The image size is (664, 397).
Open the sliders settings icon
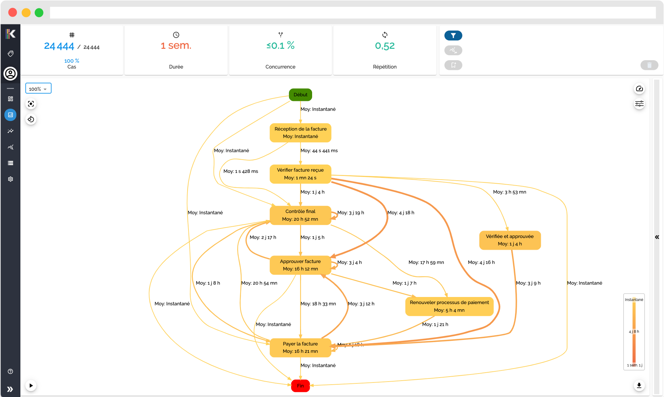point(639,104)
